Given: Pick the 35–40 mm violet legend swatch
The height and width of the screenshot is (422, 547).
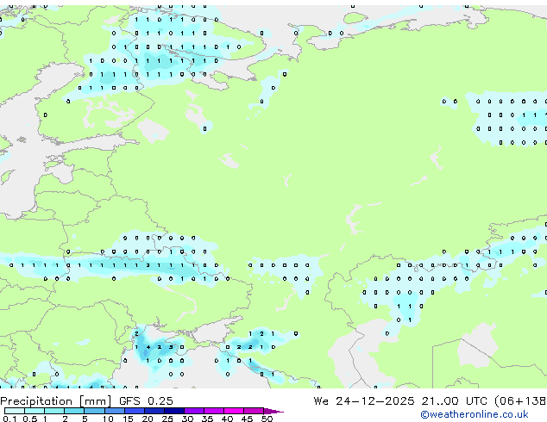Looking at the screenshot, I should [x=213, y=411].
